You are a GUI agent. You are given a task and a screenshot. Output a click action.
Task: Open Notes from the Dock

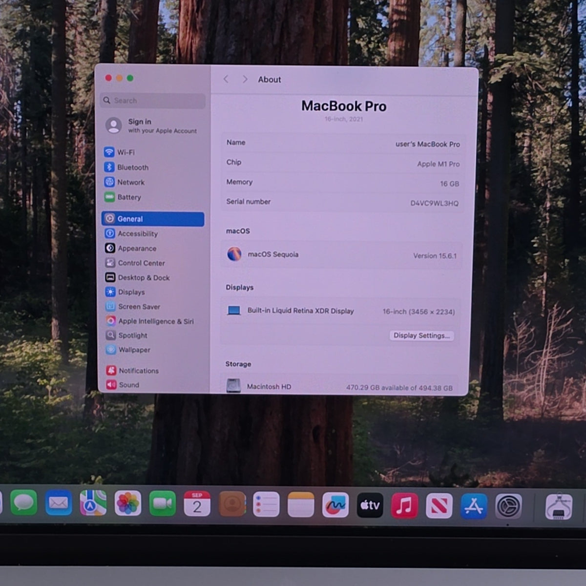(x=301, y=504)
